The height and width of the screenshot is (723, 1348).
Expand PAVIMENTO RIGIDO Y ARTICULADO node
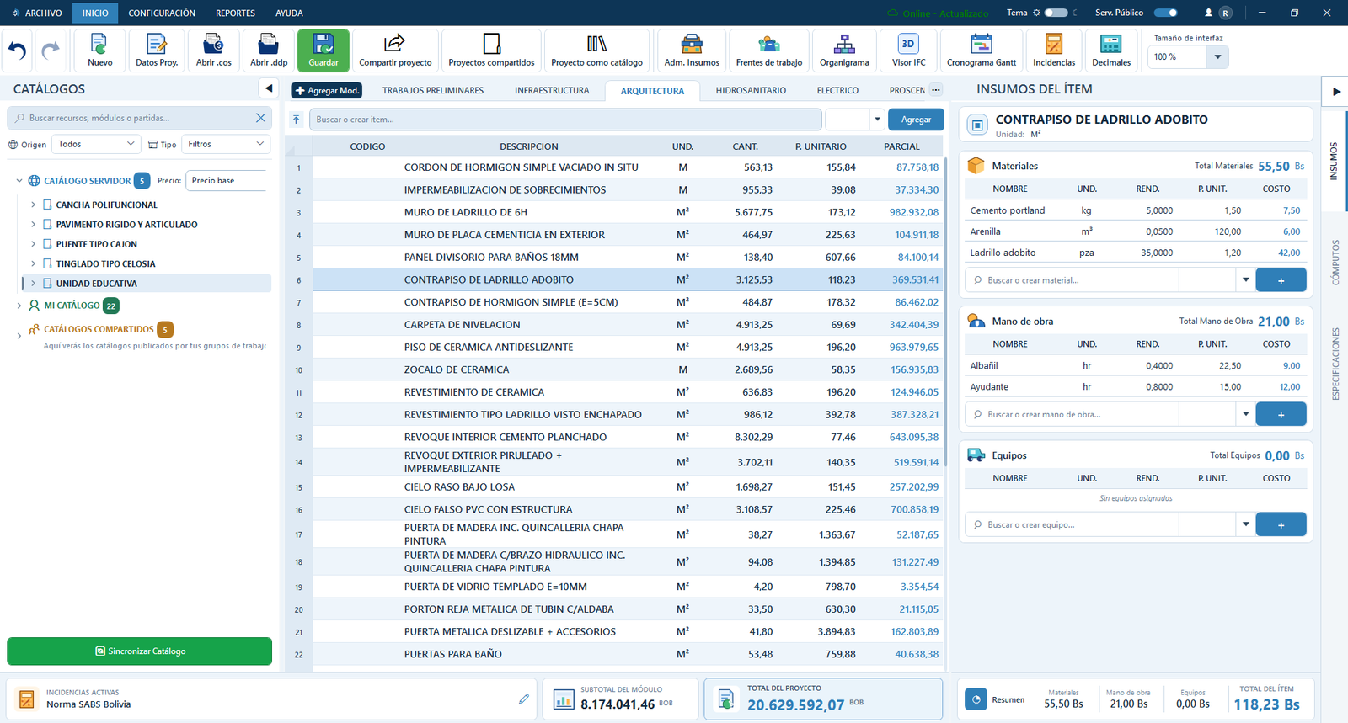[x=33, y=225]
